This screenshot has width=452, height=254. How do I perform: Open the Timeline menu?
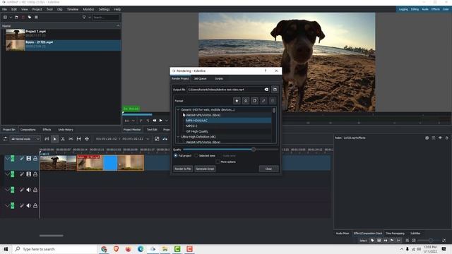coord(73,9)
